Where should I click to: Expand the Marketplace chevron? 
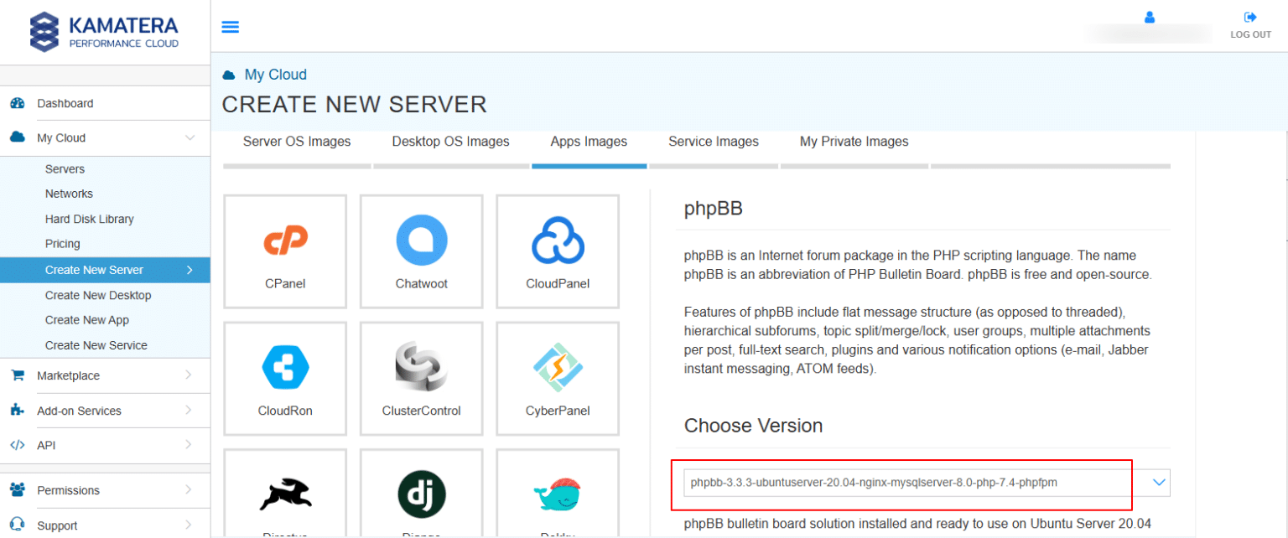pos(188,375)
